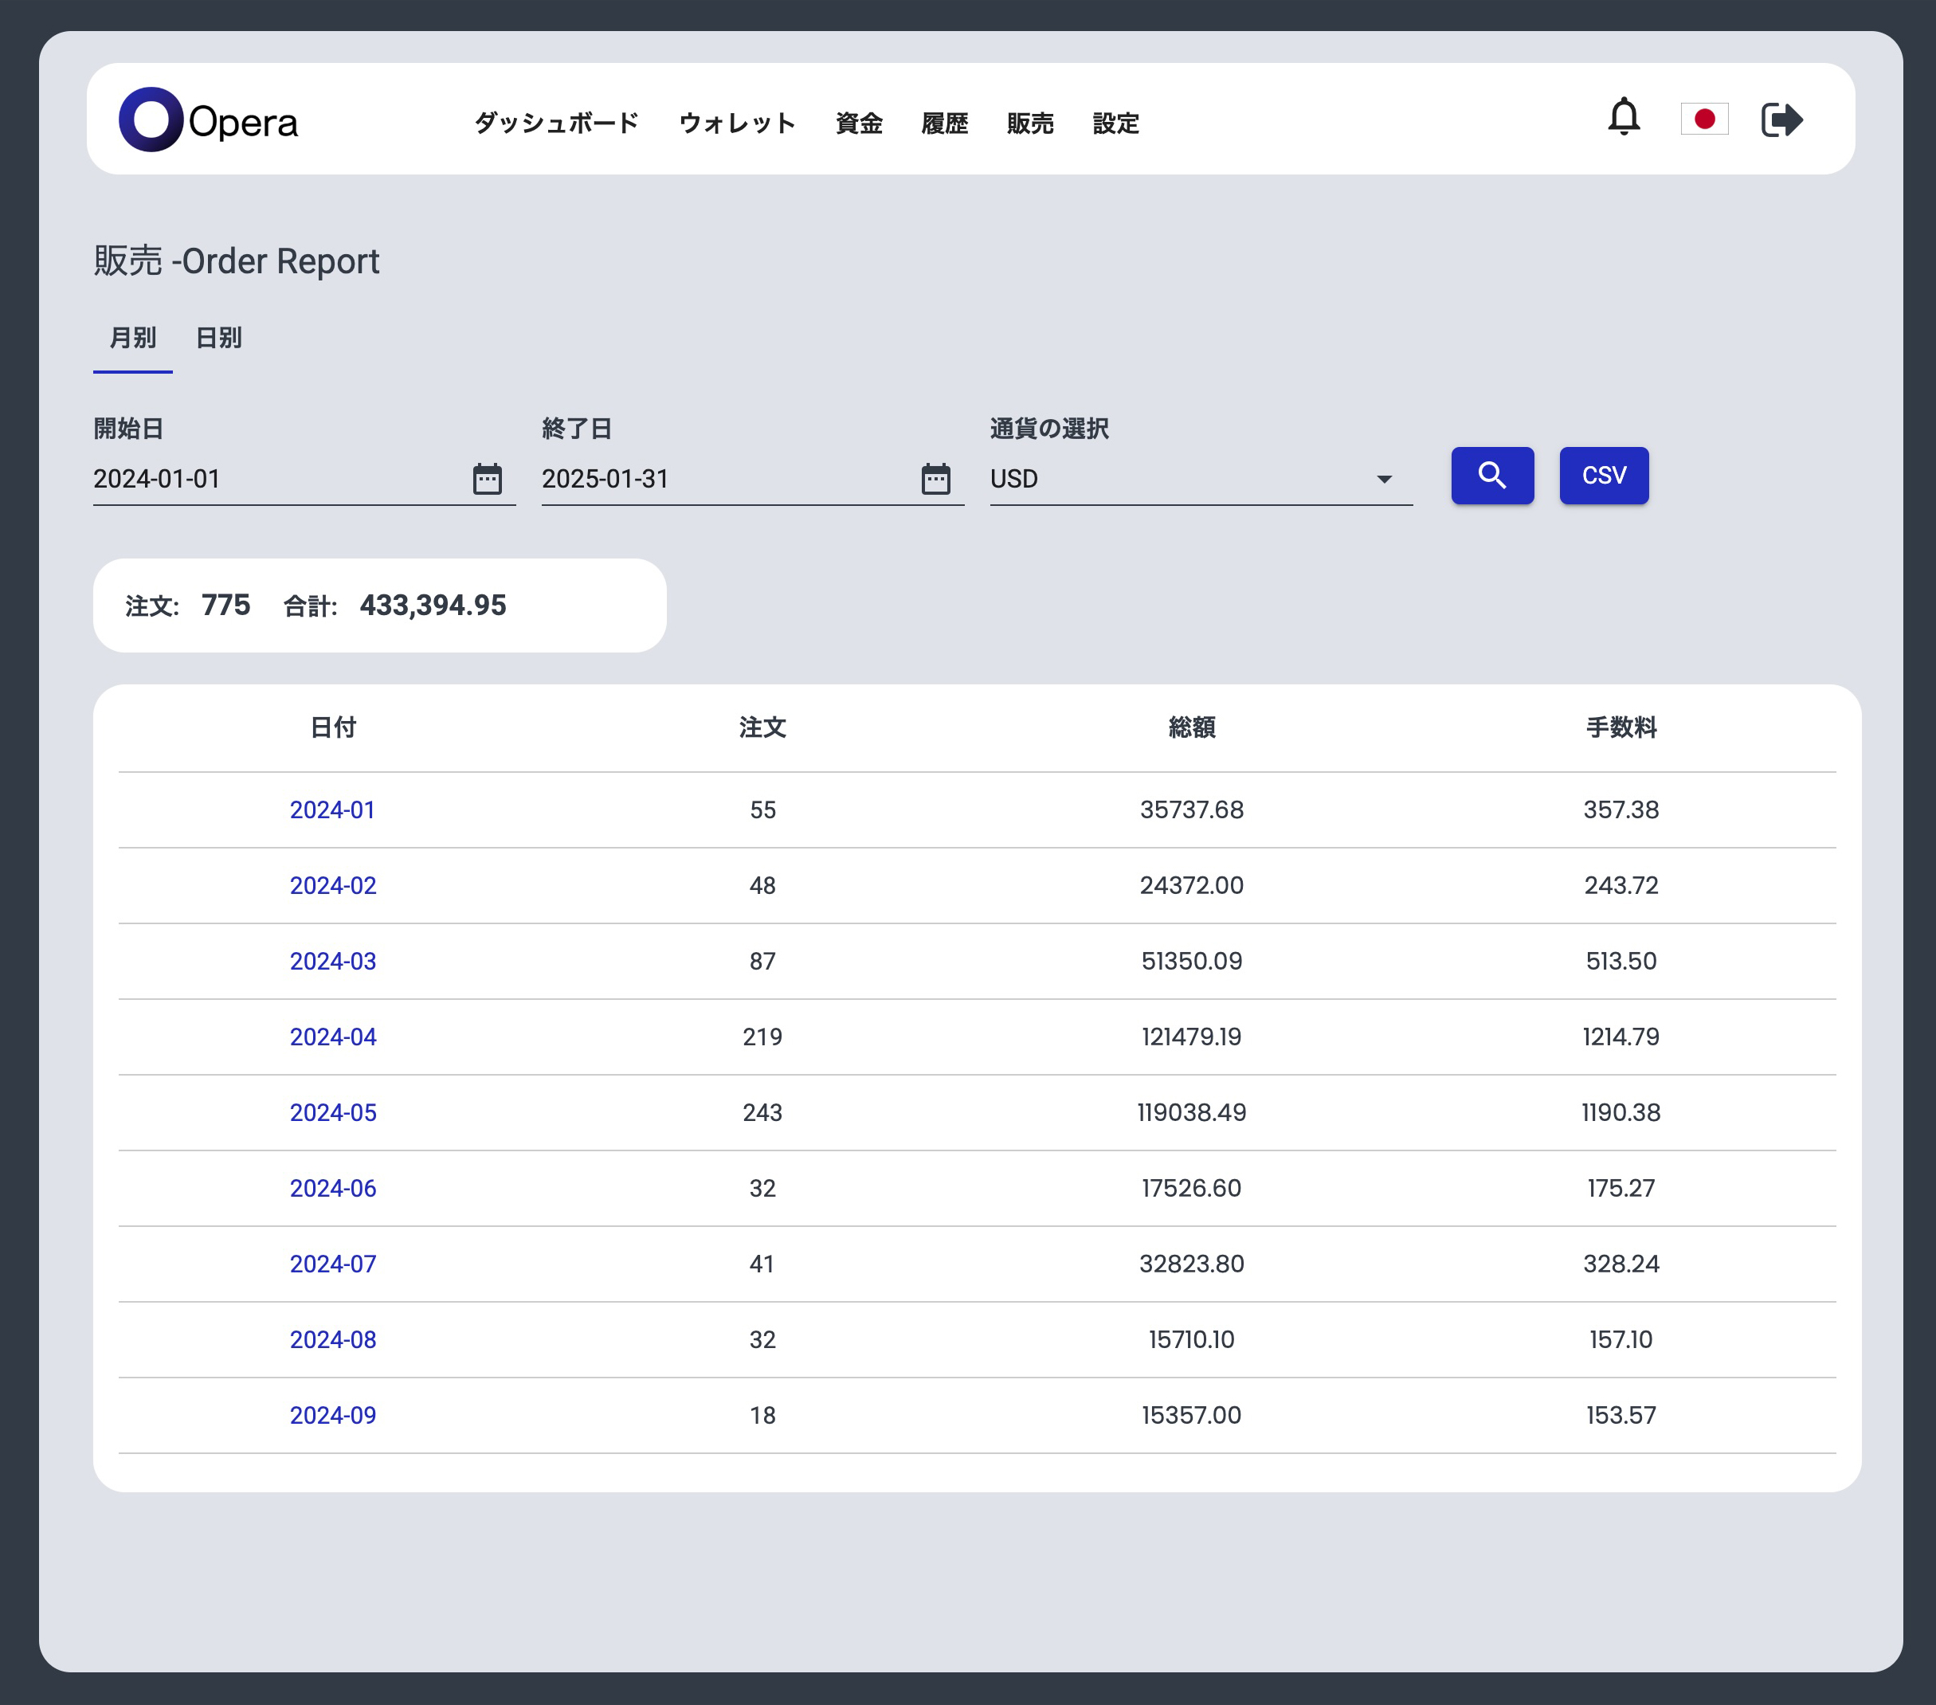Open the 2024-01 month link
The height and width of the screenshot is (1705, 1936).
tap(332, 809)
